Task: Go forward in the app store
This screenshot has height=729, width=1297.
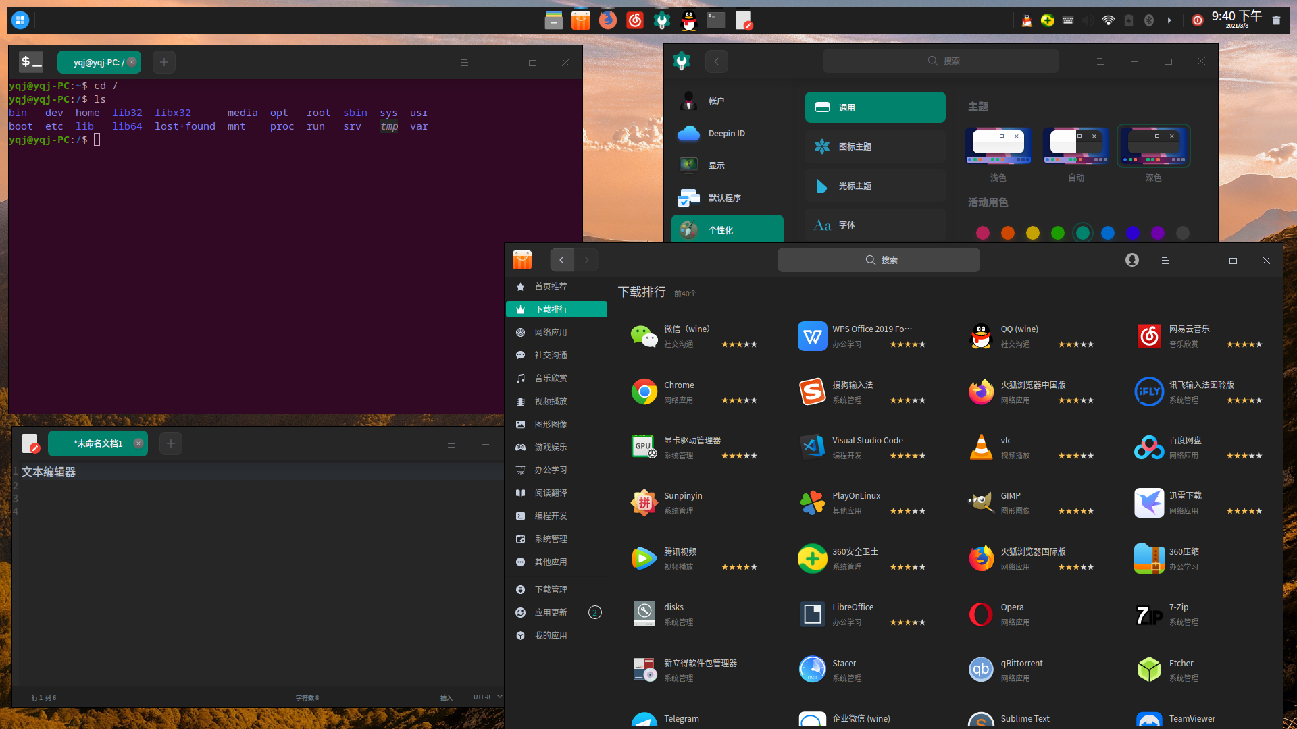Action: (586, 260)
